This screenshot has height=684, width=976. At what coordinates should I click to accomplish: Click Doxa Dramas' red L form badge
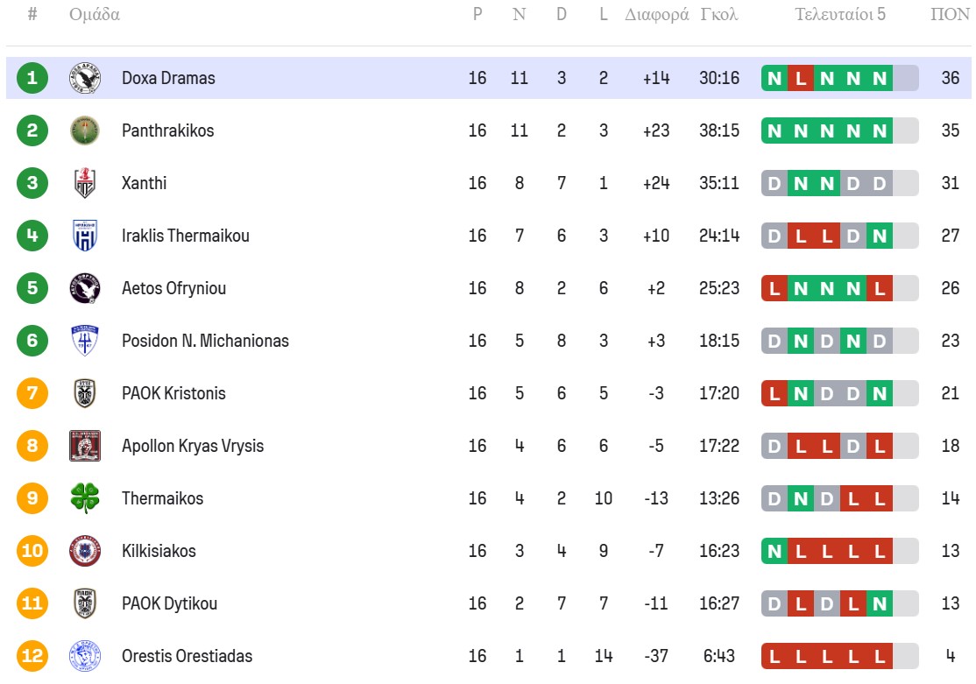click(800, 78)
